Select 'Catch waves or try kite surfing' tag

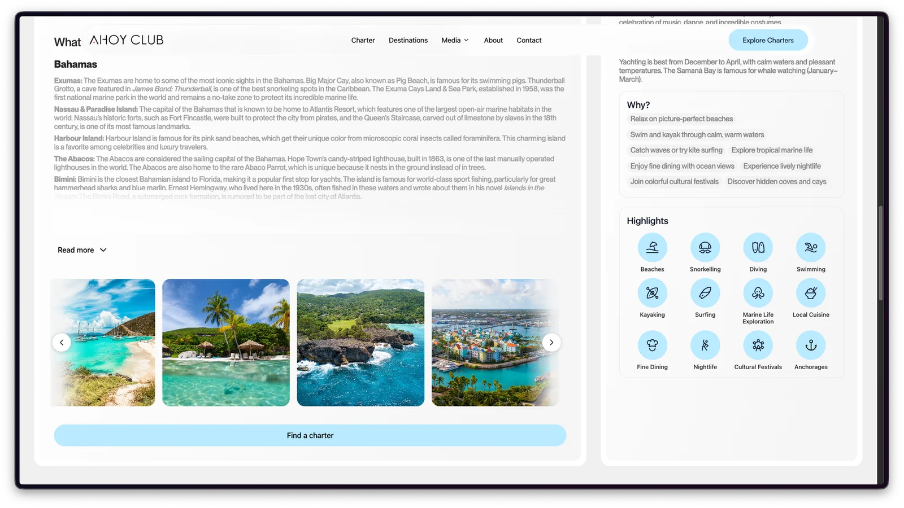click(x=676, y=150)
